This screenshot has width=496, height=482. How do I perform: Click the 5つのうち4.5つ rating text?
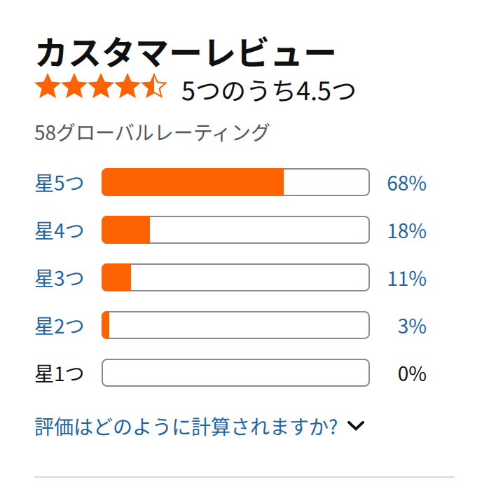point(268,91)
